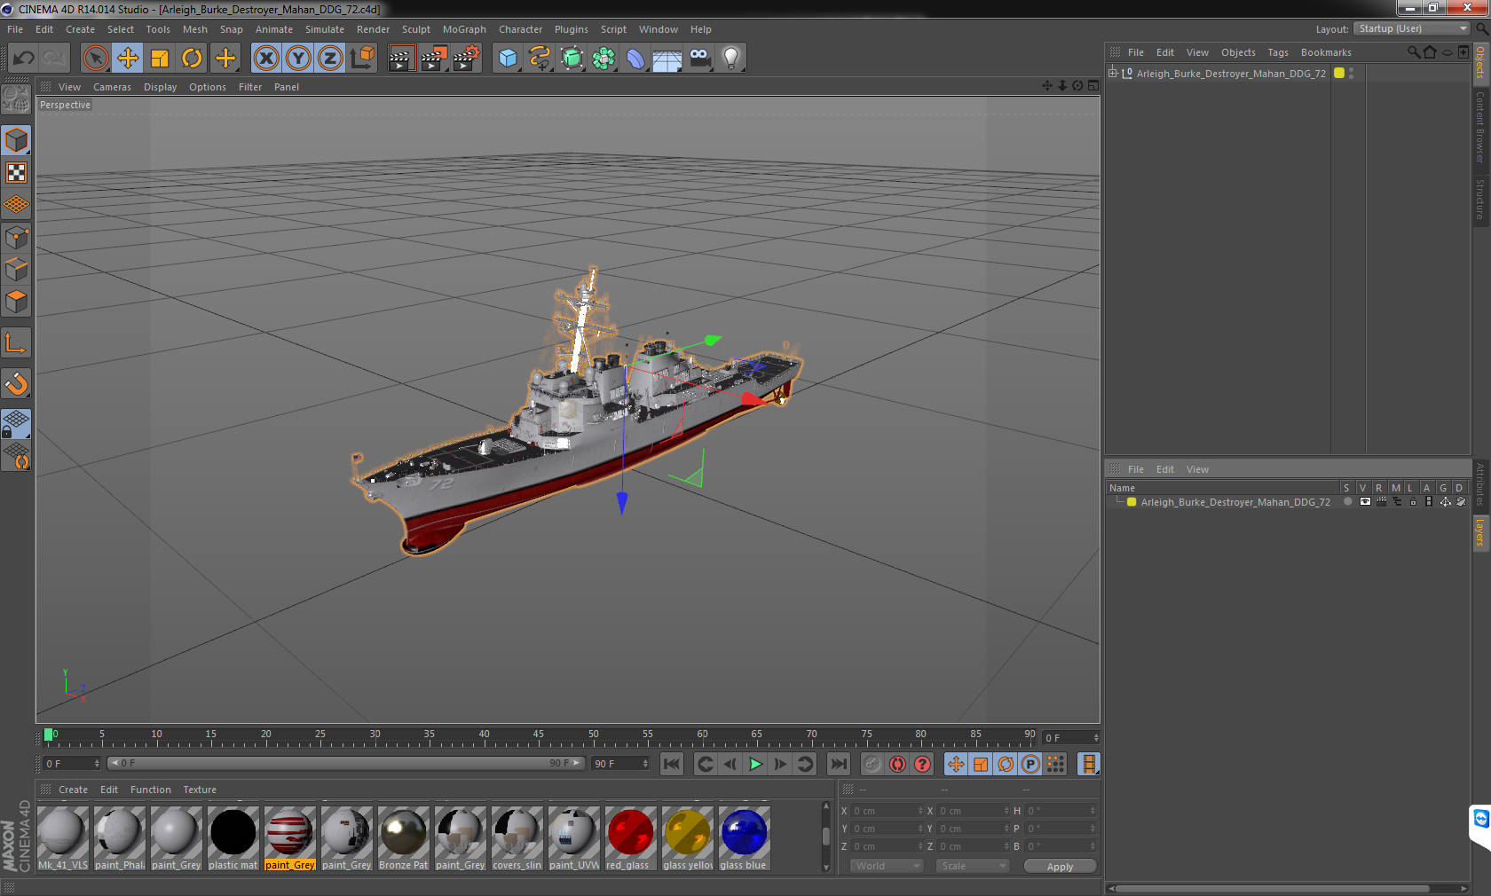Click Tags menu in Object Manager
Screen dimensions: 1491x896
pos(1277,52)
